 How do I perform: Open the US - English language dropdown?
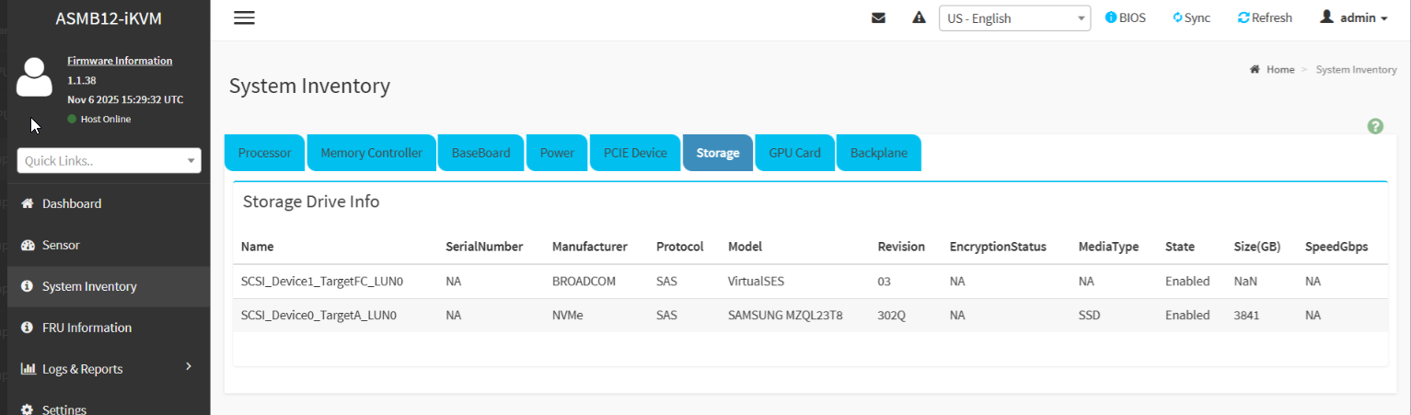[x=1014, y=18]
